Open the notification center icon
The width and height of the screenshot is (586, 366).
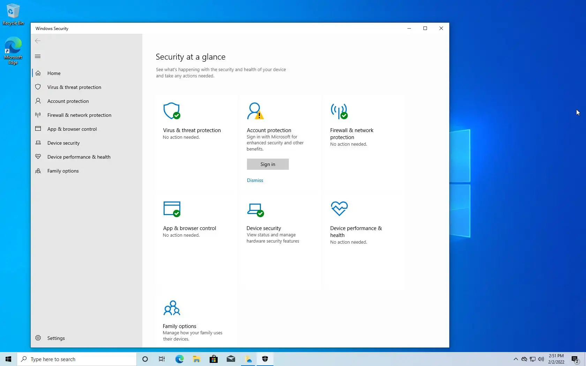coord(575,359)
